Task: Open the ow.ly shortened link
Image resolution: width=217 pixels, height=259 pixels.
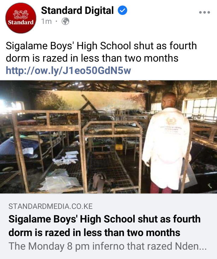Action: point(68,71)
